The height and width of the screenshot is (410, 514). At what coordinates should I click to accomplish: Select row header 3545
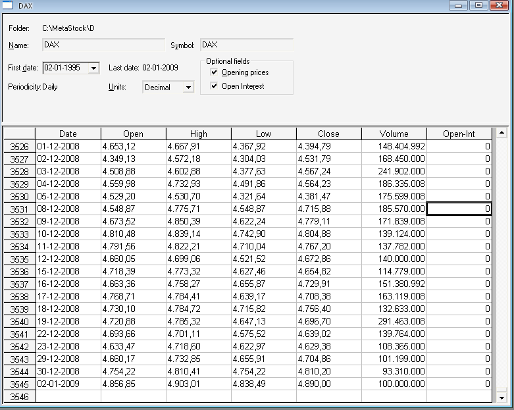[19, 384]
